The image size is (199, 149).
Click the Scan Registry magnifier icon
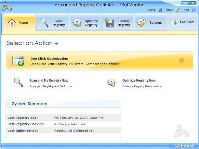click(45, 23)
